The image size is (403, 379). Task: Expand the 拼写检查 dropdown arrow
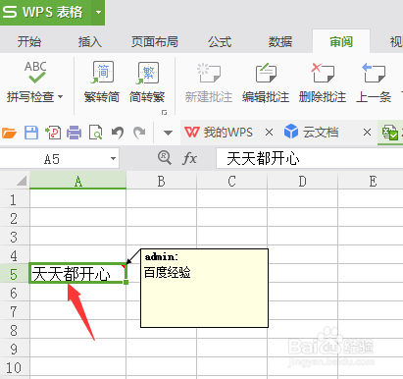[x=60, y=97]
